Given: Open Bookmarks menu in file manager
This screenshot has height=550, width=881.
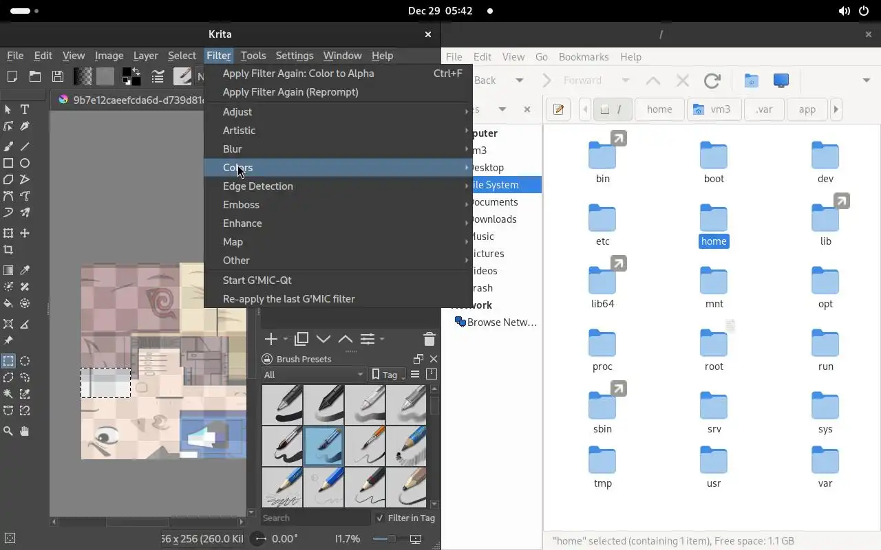Looking at the screenshot, I should (583, 56).
